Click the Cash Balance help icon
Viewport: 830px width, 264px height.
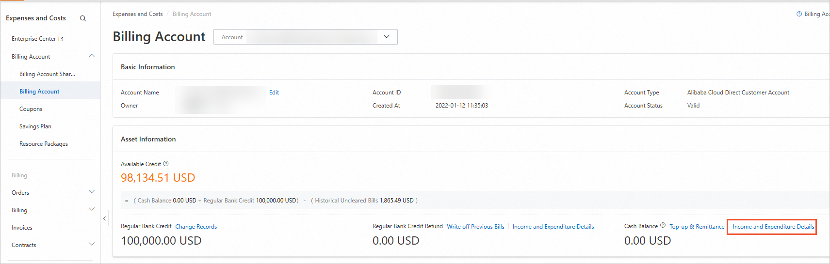pos(663,226)
